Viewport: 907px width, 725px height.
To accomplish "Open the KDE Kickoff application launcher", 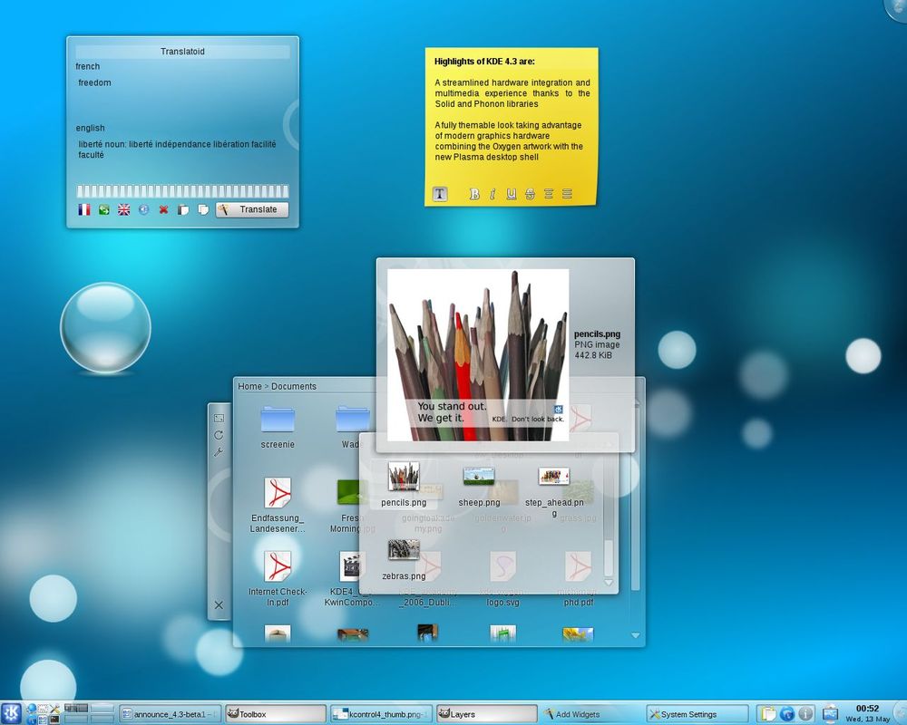I will (x=12, y=713).
